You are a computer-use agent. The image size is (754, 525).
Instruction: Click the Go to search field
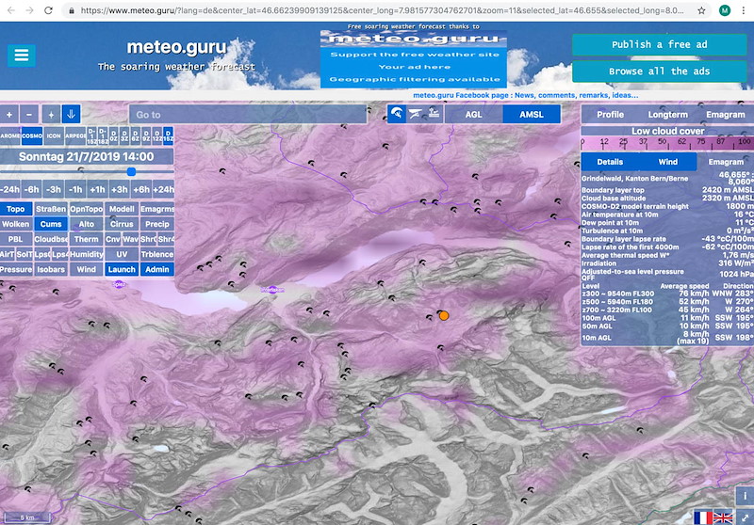click(247, 115)
